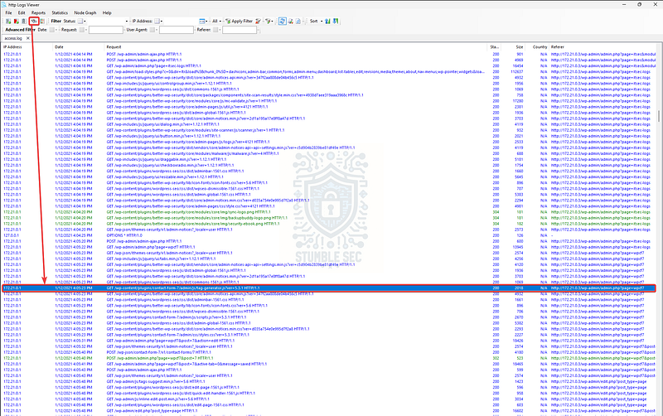Screen dimensions: 663x416
Task: Select the POST contact-forms/7 request row
Action: [x=328, y=352]
